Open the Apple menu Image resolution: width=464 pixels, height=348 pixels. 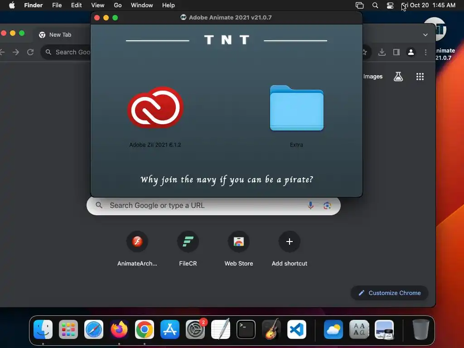tap(12, 5)
